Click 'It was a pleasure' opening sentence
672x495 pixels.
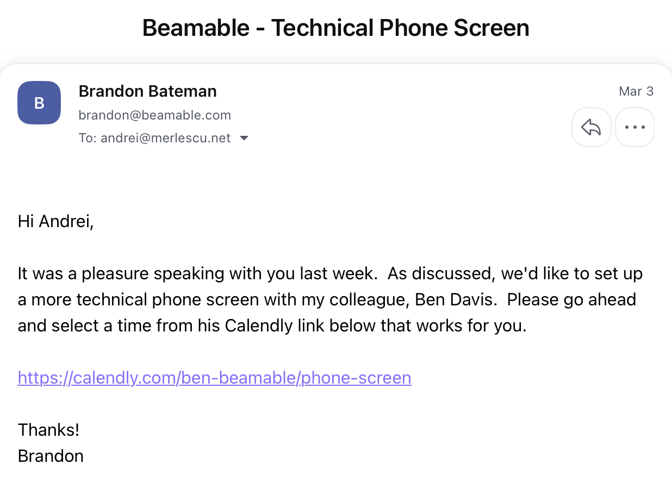pyautogui.click(x=84, y=273)
